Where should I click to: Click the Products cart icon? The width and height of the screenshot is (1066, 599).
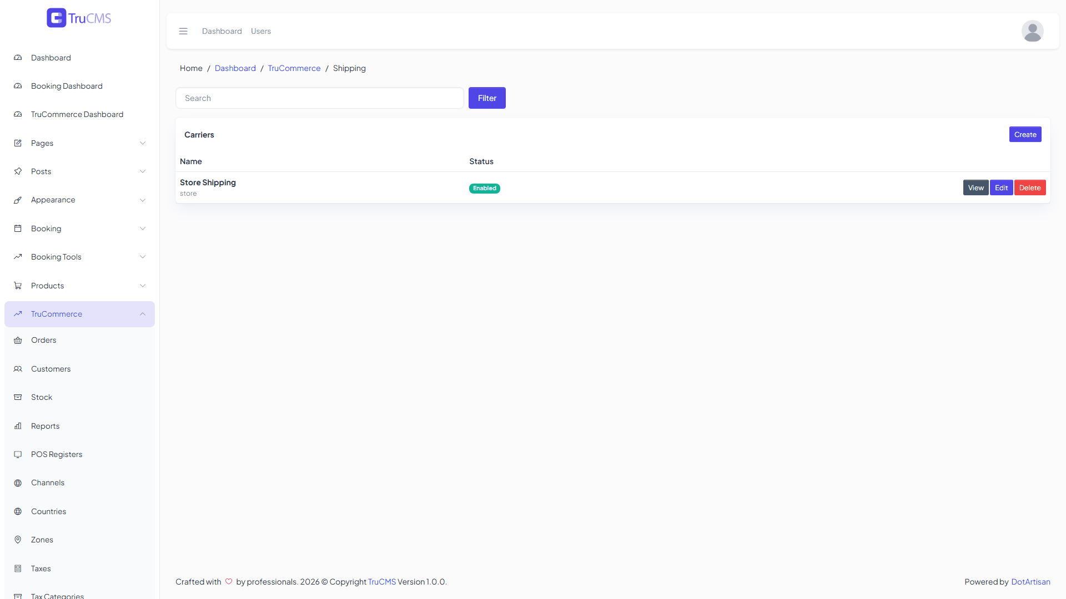pos(18,286)
